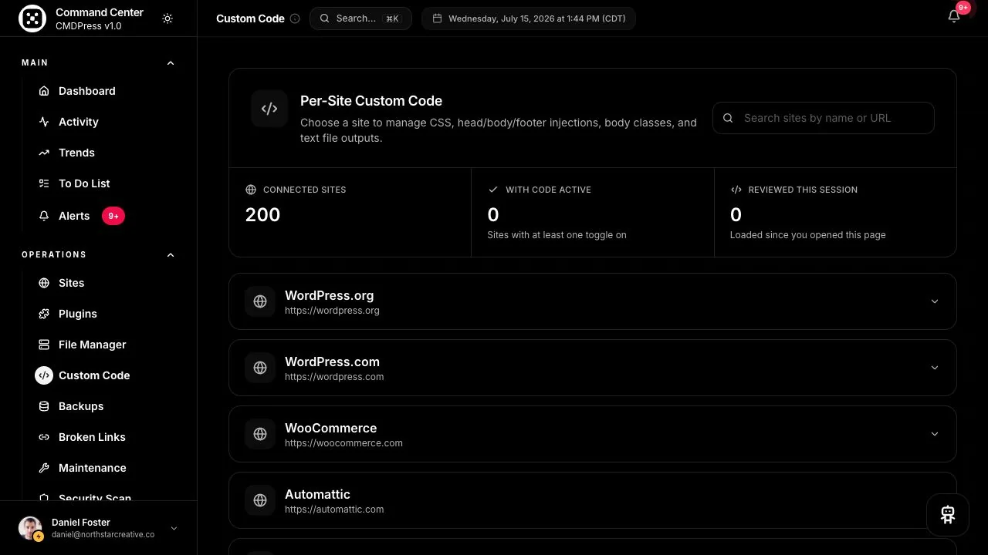Click the Automattic globe icon

pos(260,500)
